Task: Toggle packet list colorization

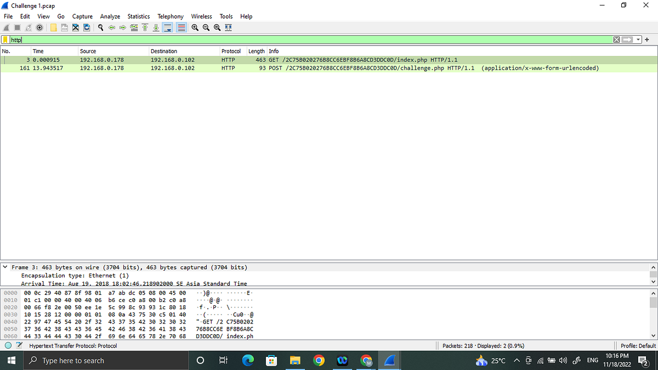Action: pos(181,27)
